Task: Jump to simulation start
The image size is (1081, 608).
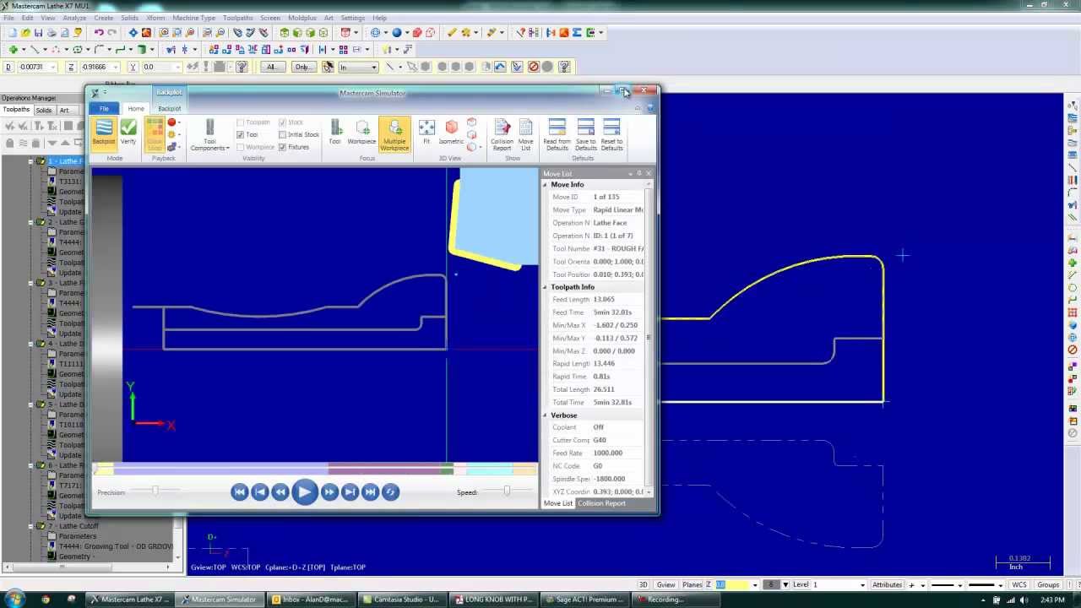Action: (240, 491)
